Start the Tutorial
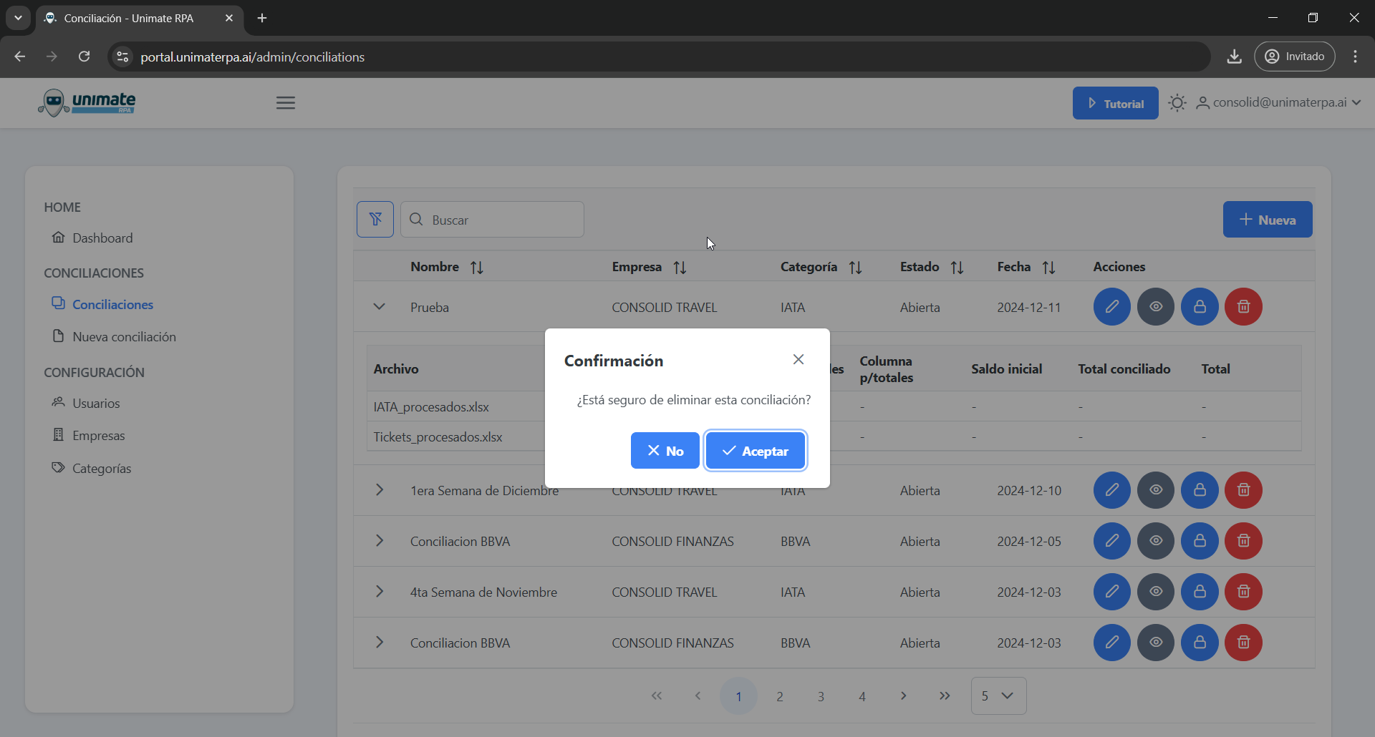 [1115, 103]
